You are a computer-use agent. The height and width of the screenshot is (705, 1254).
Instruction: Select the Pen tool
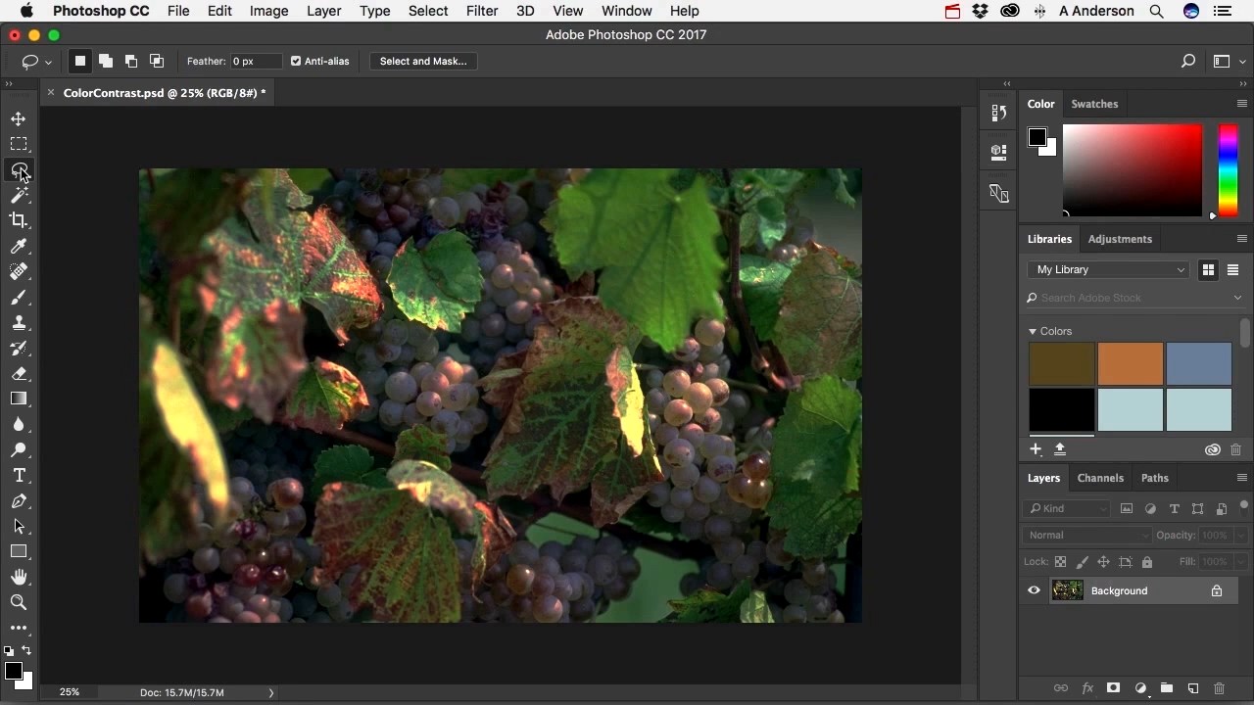(x=19, y=501)
